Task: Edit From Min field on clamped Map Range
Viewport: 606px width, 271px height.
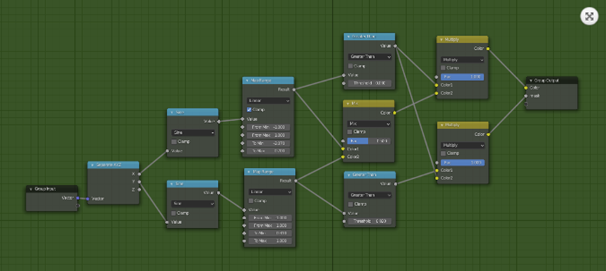Action: [268, 127]
